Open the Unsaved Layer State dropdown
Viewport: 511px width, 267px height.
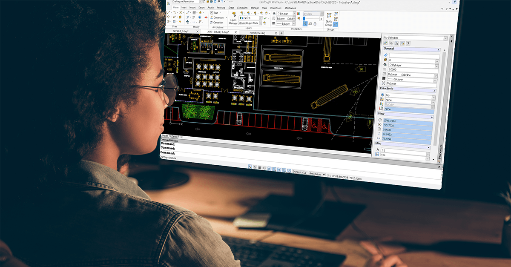click(260, 23)
